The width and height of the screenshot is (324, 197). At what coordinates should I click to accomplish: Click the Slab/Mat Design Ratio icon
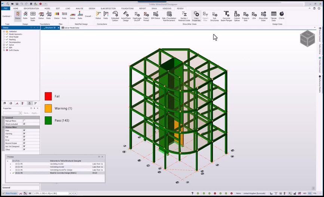80,15
